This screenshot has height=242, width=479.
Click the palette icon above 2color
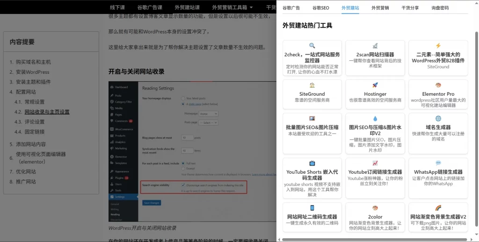click(x=375, y=208)
